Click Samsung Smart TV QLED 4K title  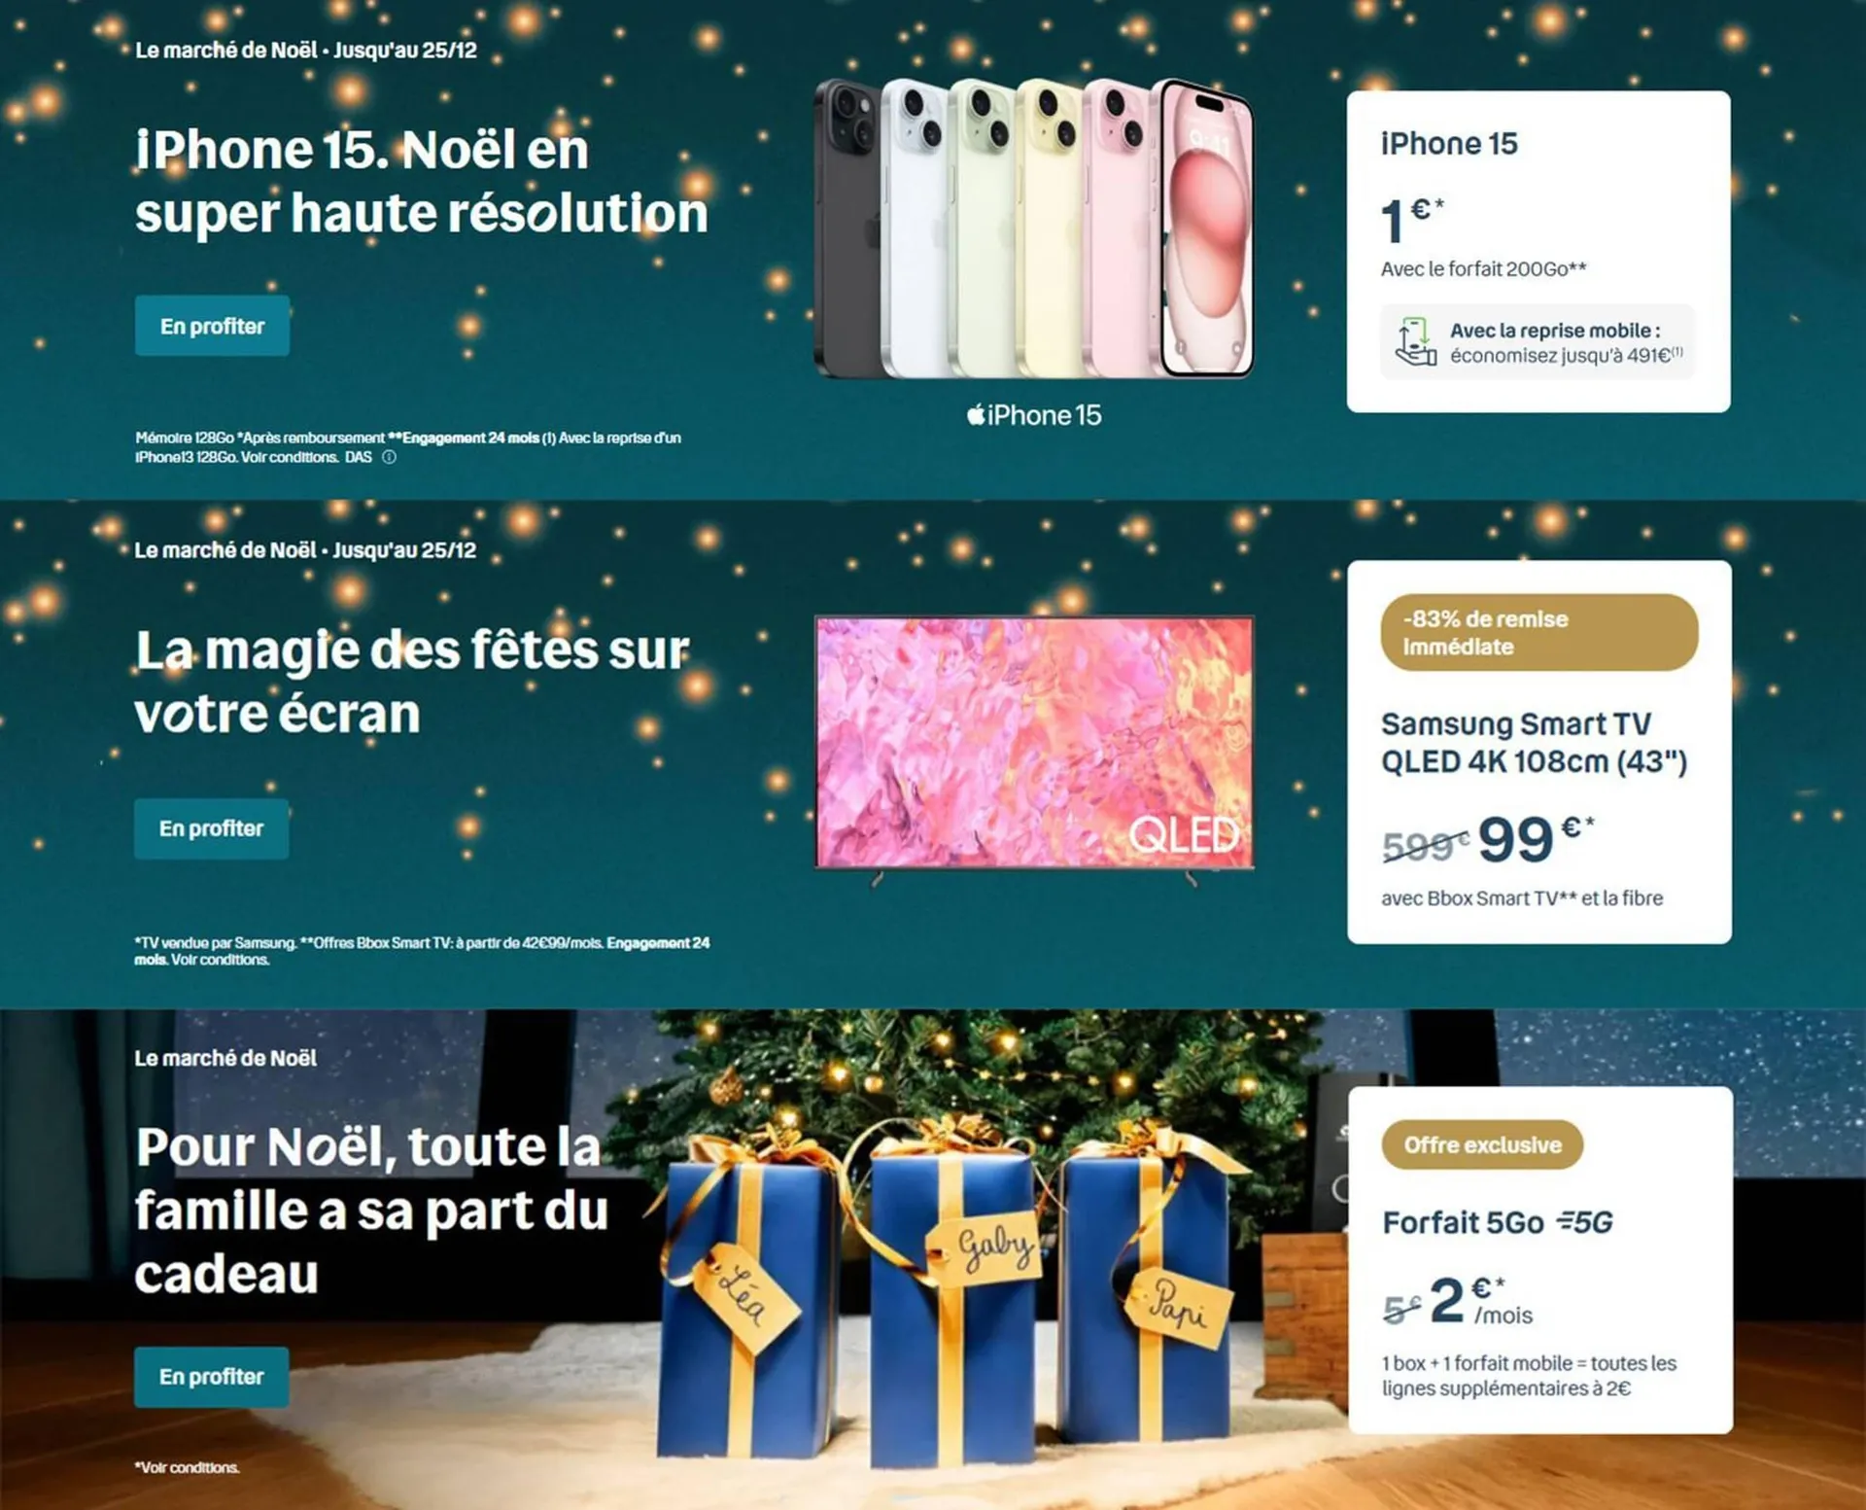point(1534,743)
